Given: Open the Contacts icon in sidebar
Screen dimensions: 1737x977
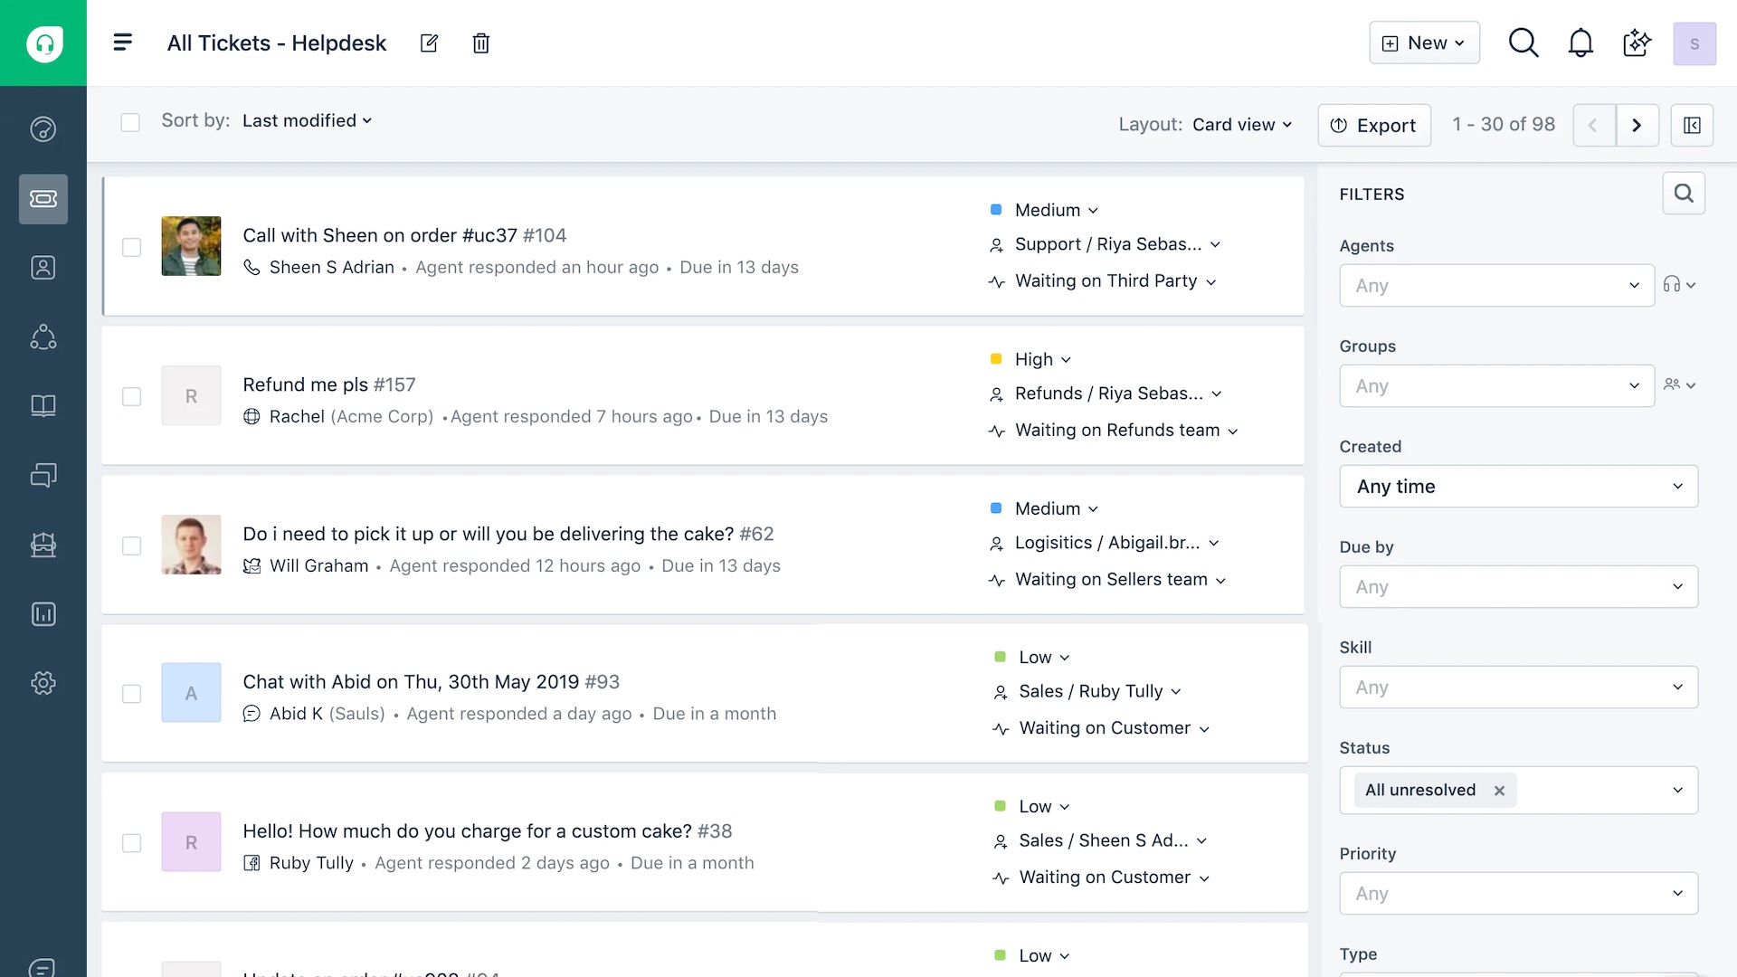Looking at the screenshot, I should click(x=43, y=268).
